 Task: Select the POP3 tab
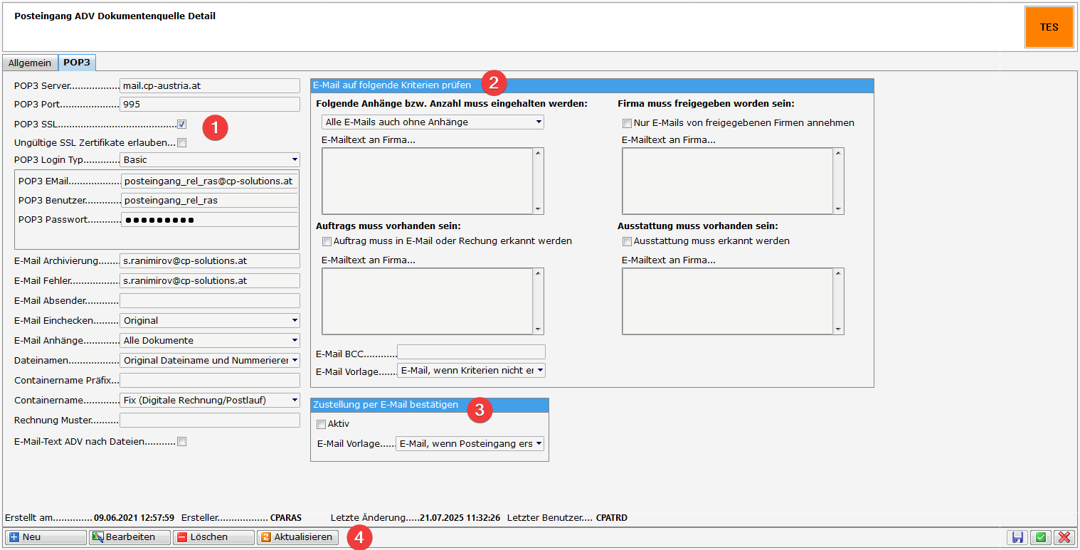pyautogui.click(x=77, y=63)
